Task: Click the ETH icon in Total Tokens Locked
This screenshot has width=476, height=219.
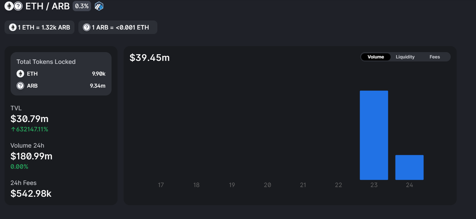Action: [20, 74]
